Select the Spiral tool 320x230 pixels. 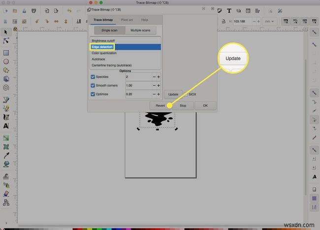tap(6, 88)
